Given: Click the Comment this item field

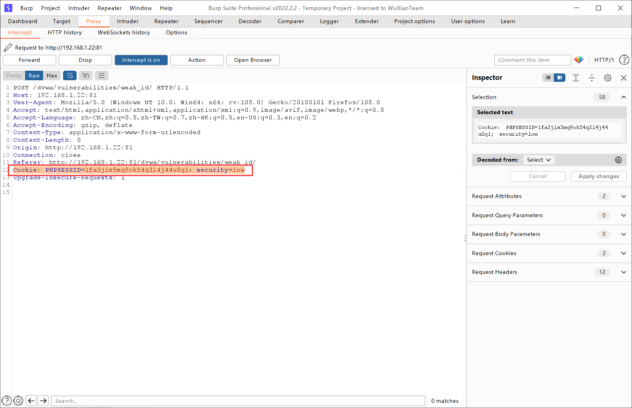Looking at the screenshot, I should (x=533, y=60).
